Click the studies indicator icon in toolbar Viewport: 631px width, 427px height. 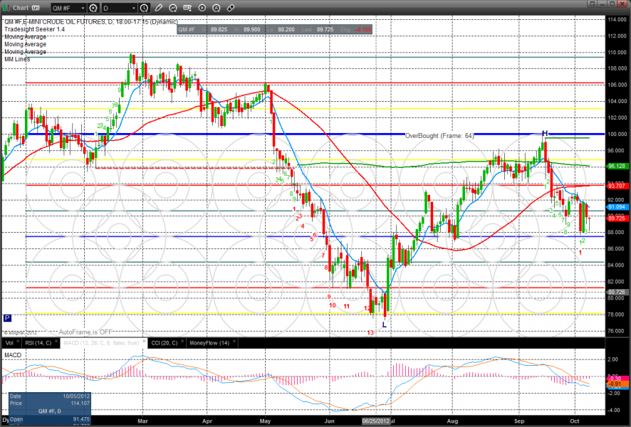tap(174, 8)
